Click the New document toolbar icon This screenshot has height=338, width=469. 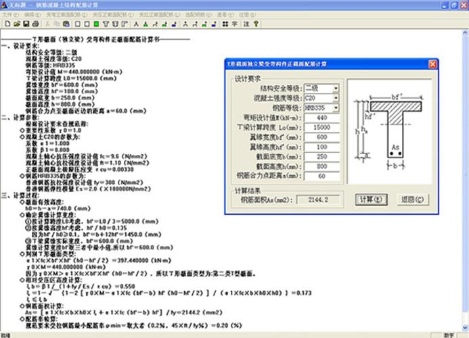click(x=7, y=24)
